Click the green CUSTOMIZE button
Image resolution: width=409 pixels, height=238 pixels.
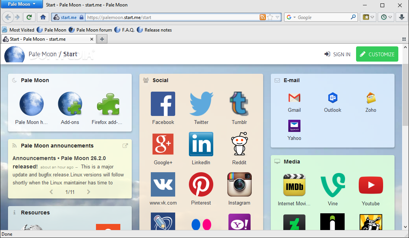tap(377, 54)
